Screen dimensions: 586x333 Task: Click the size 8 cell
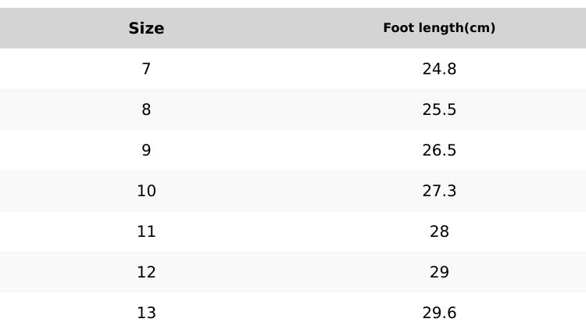[146, 109]
